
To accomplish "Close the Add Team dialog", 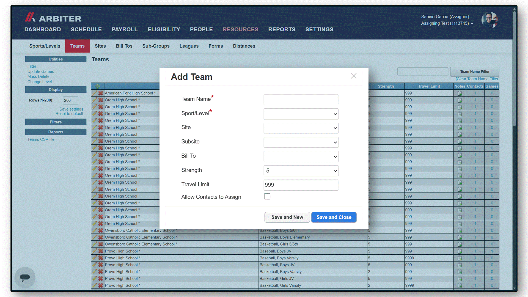I will pyautogui.click(x=354, y=76).
